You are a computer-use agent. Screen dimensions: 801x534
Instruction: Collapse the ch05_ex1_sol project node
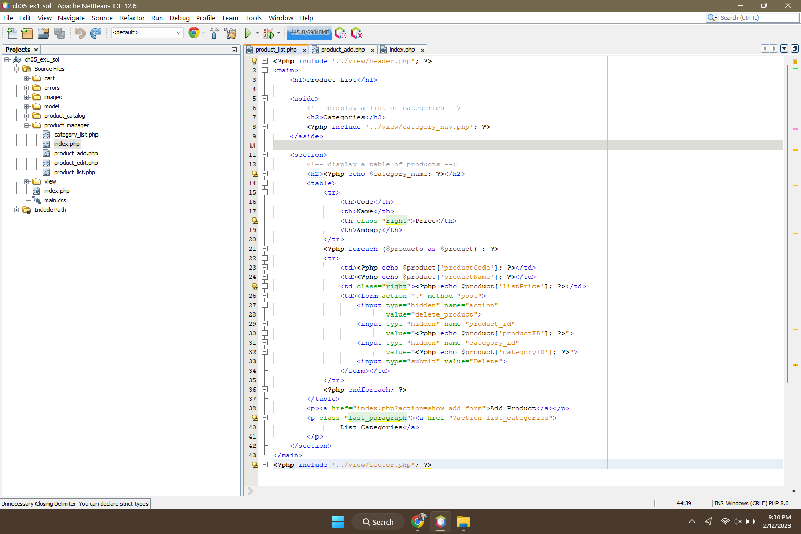pyautogui.click(x=7, y=59)
